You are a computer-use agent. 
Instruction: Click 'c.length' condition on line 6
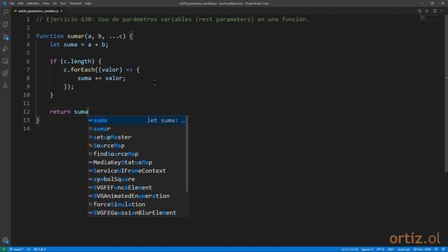click(77, 62)
